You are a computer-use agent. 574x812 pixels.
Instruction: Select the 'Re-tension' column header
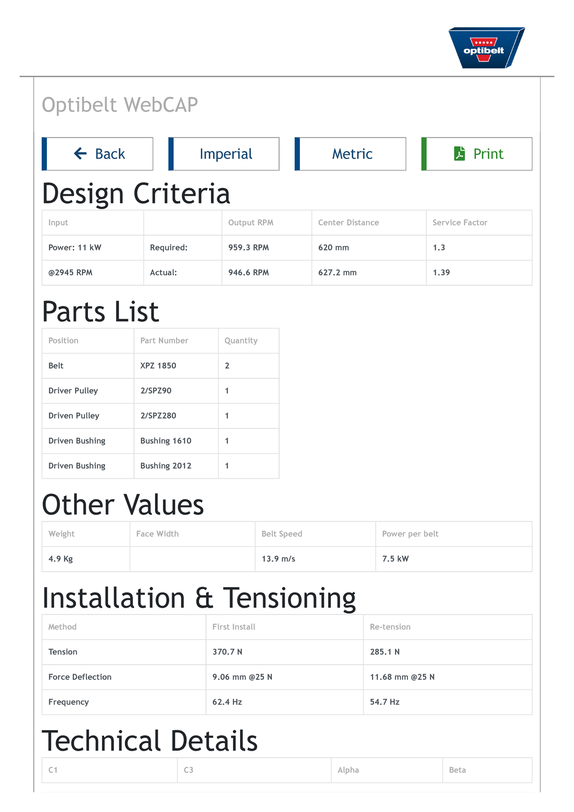coord(390,627)
